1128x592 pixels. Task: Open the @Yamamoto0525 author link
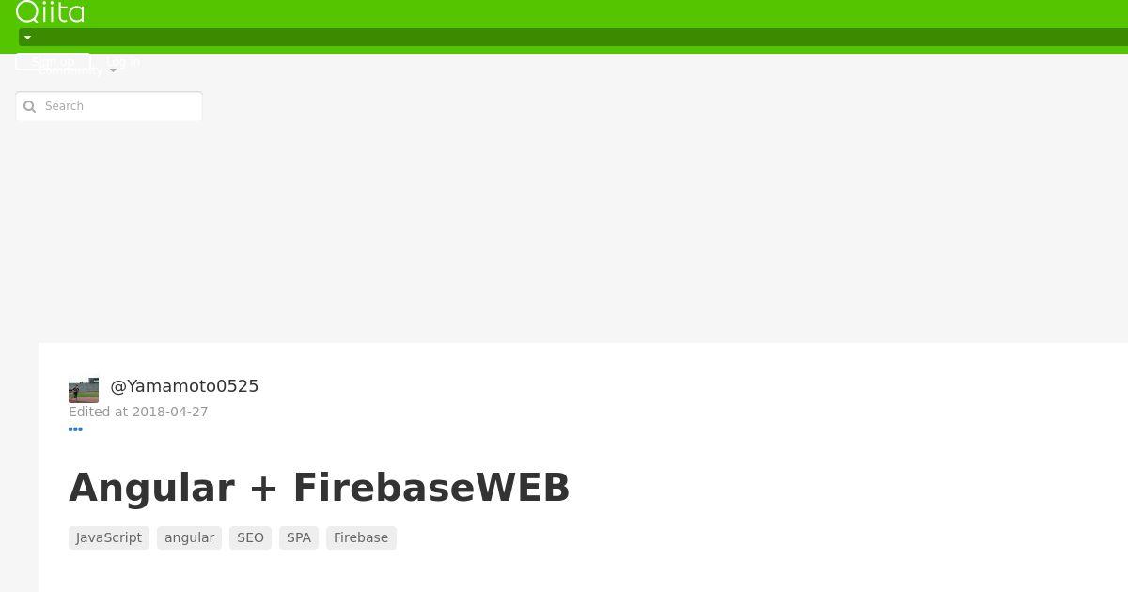[184, 386]
